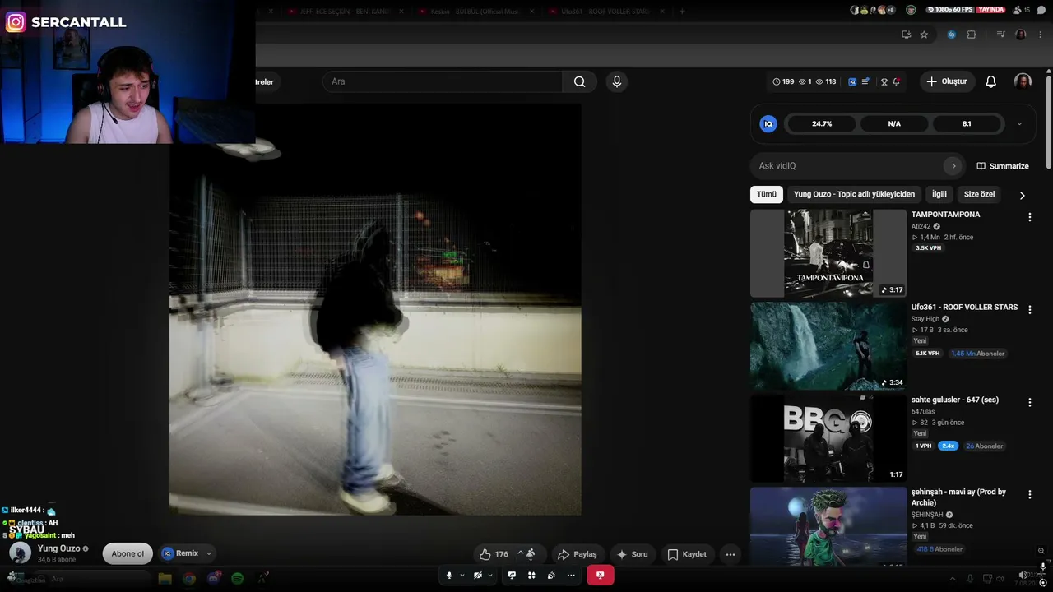This screenshot has width=1053, height=592.
Task: Click the YouTube search magnifier button
Action: pyautogui.click(x=579, y=81)
